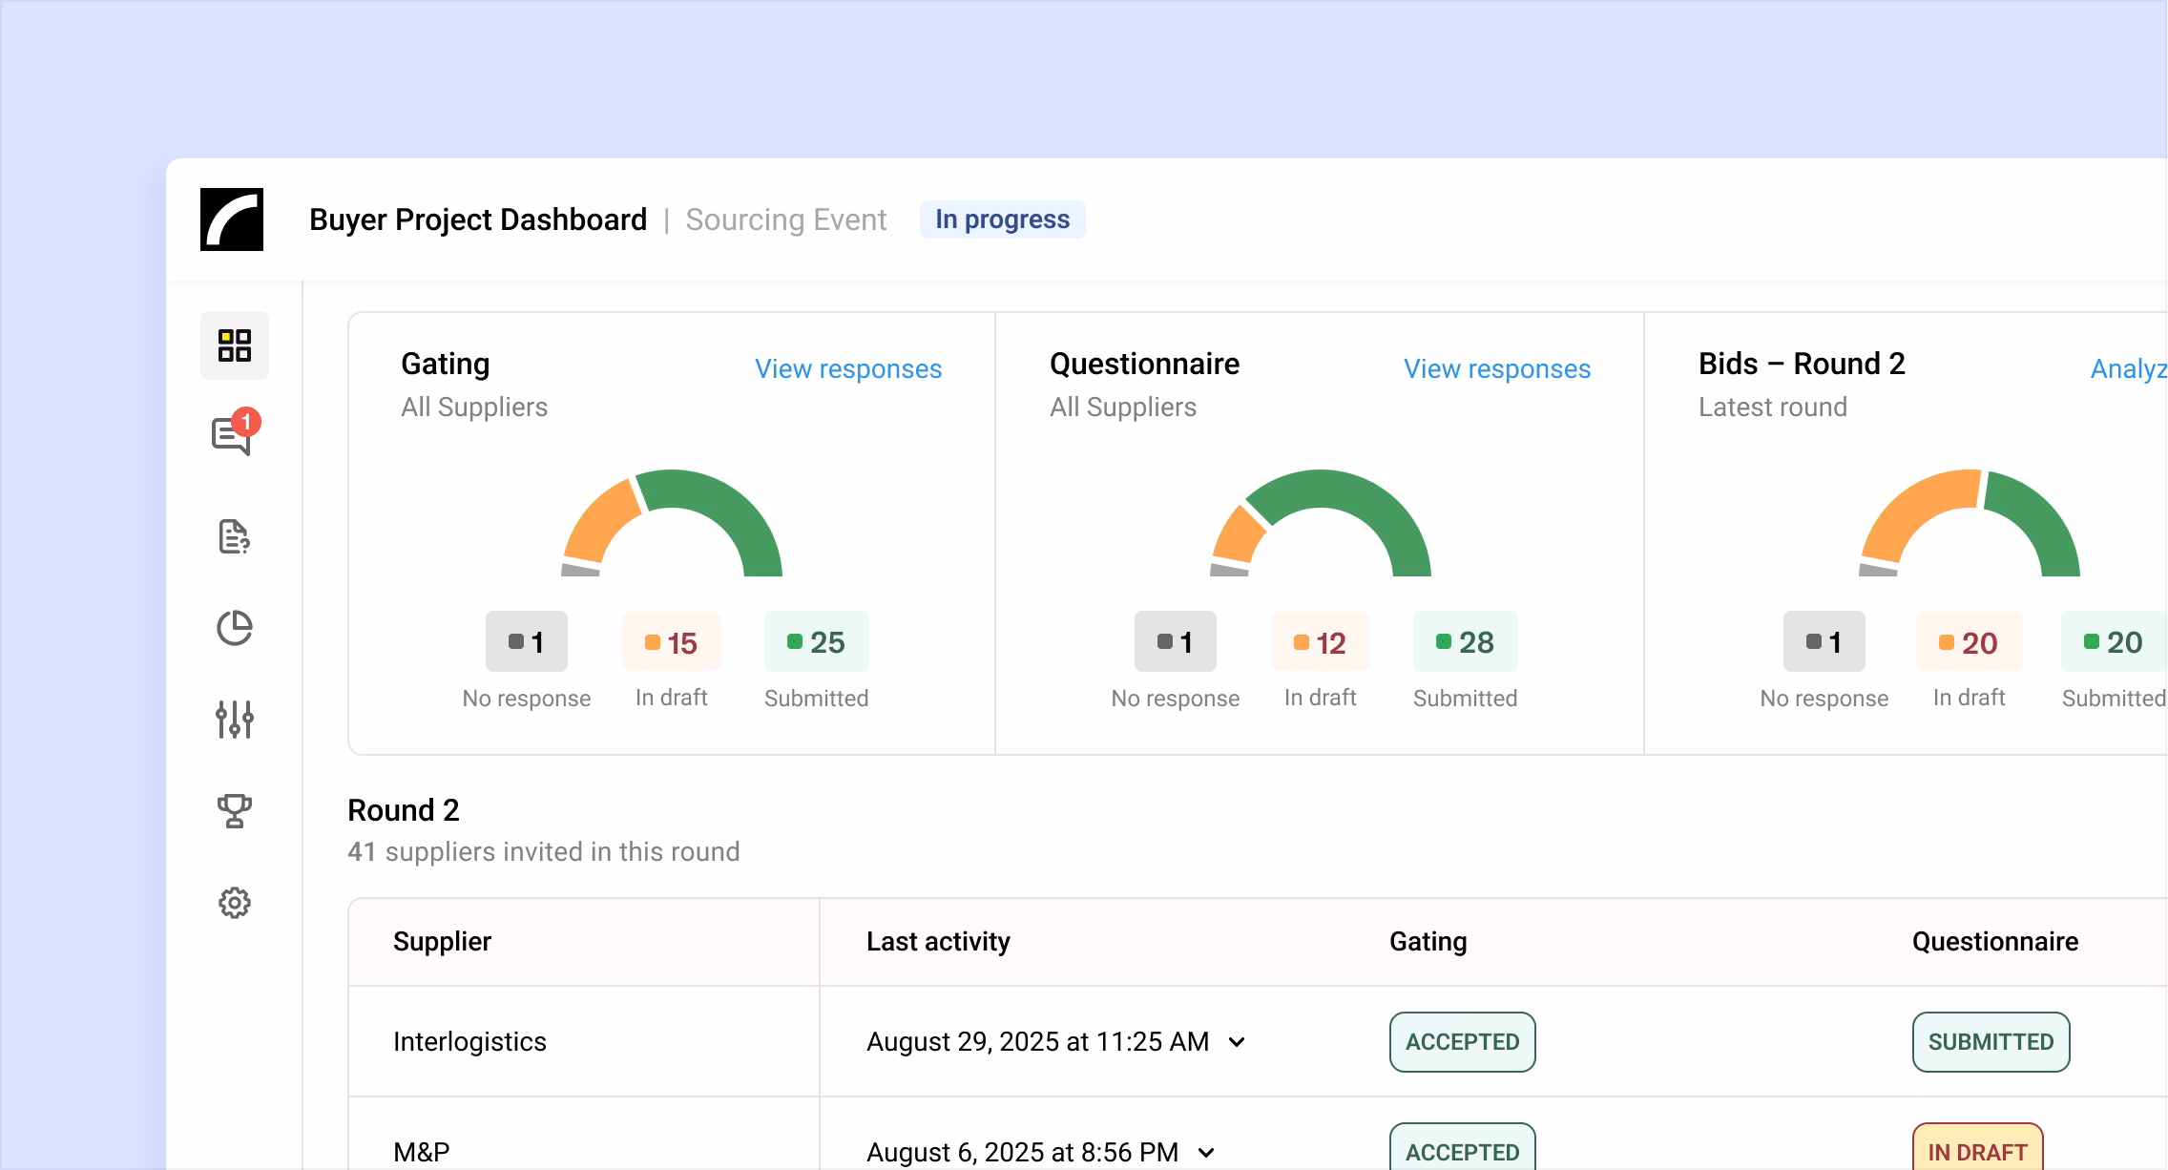The image size is (2168, 1170).
Task: Open the trophy awards icon
Action: (234, 811)
